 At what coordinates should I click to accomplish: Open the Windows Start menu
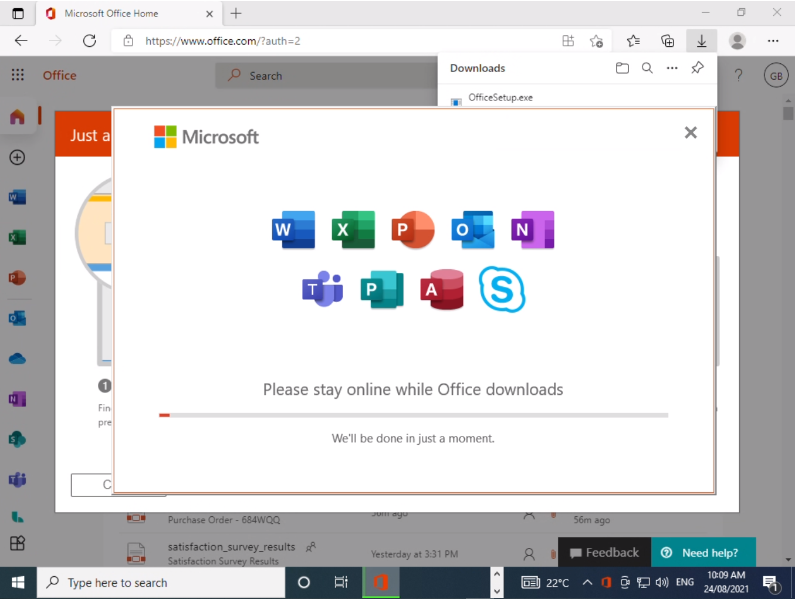(x=18, y=583)
